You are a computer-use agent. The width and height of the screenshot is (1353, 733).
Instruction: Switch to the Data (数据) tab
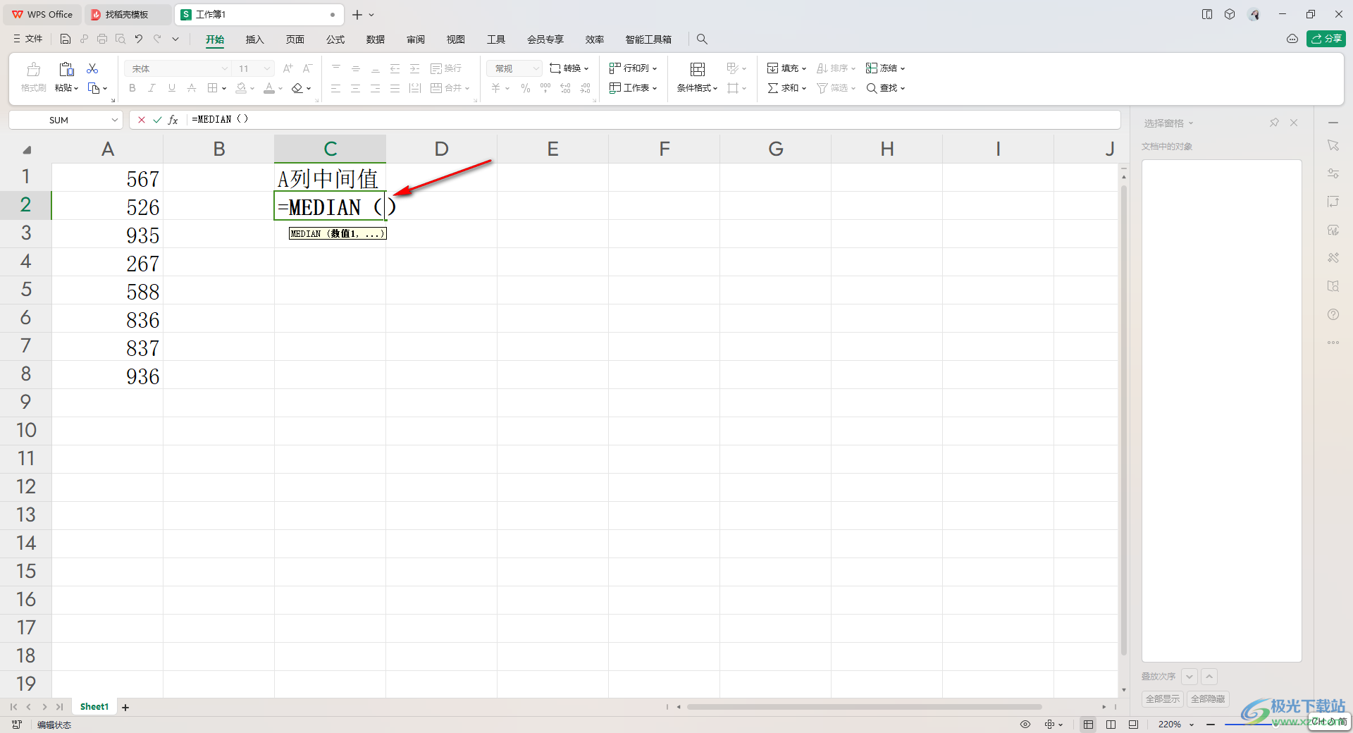click(376, 39)
